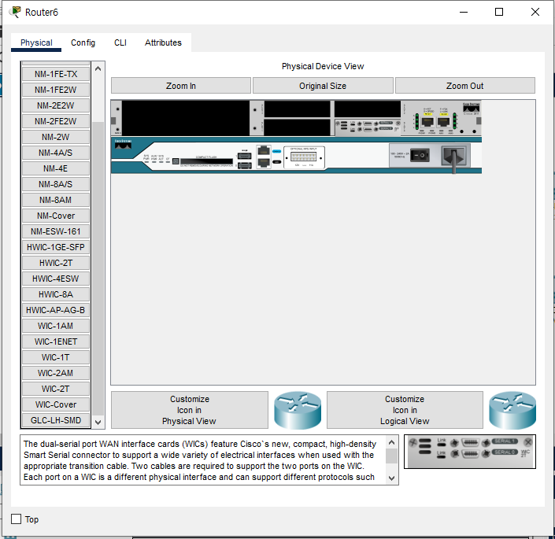
Task: Select the HWIC-4ESW module
Action: (x=56, y=279)
